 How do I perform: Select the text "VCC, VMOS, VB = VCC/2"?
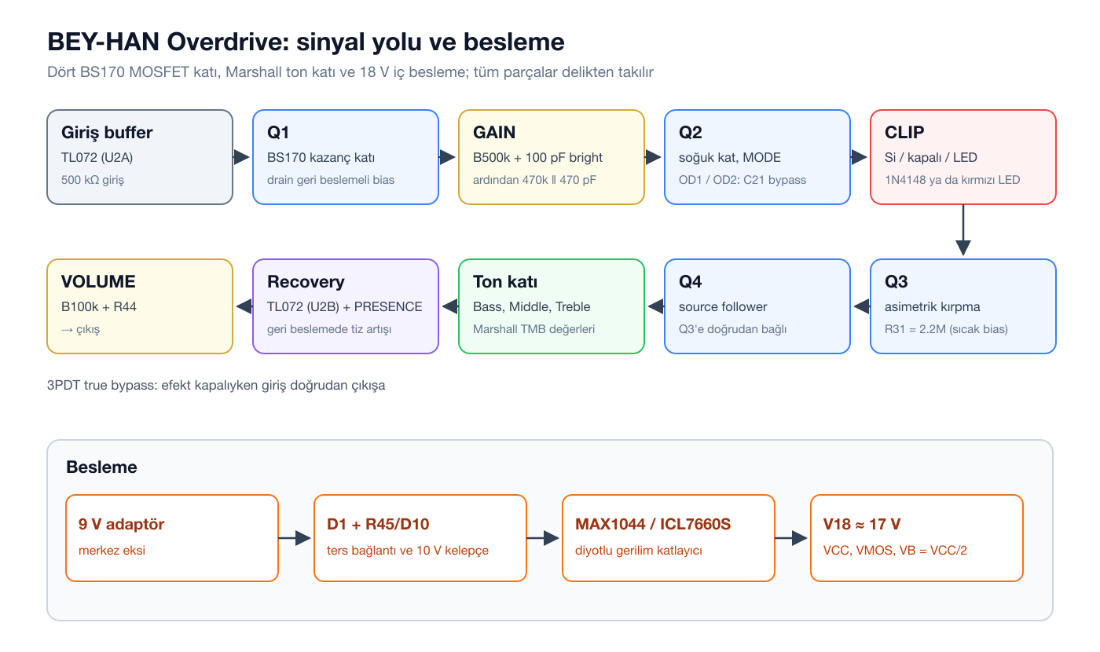tap(895, 550)
